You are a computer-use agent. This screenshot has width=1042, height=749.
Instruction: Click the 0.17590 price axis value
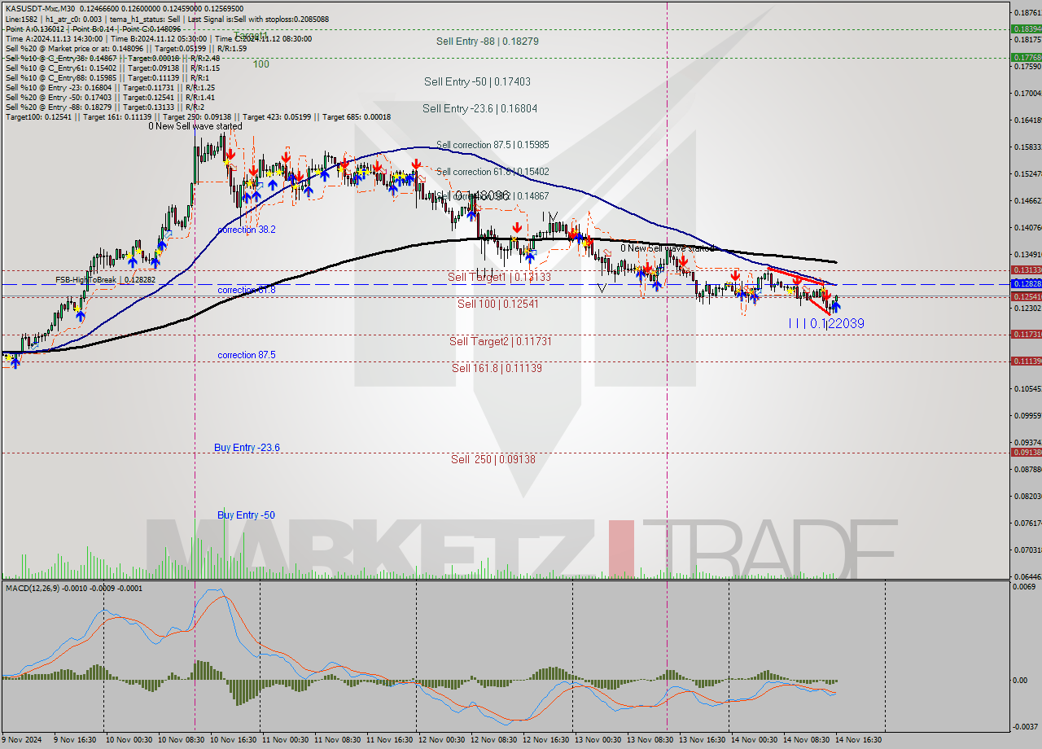tap(1027, 67)
